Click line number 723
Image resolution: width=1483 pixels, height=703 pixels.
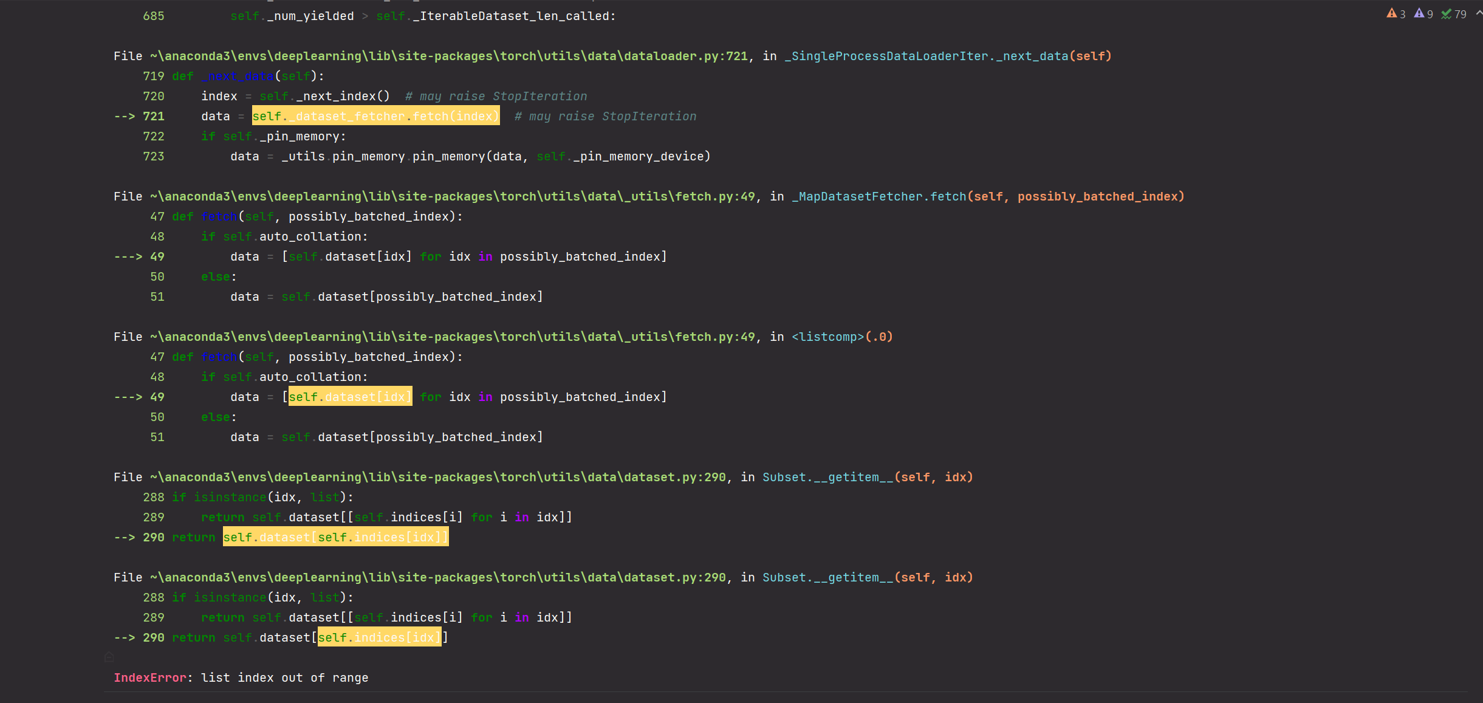click(x=154, y=156)
